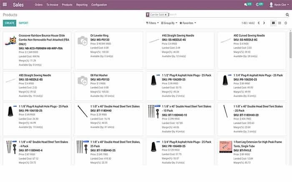Open the 08 Flat Washer title

pyautogui.click(x=99, y=75)
